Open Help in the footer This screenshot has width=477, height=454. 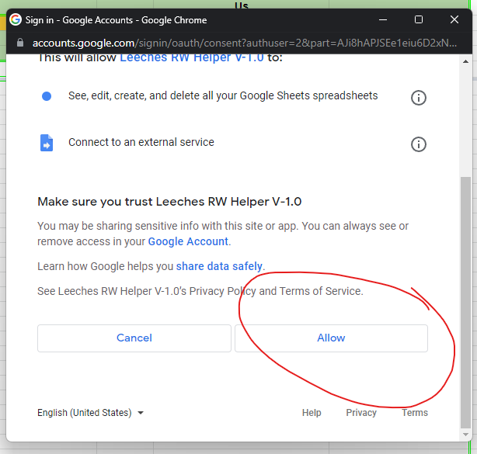click(312, 413)
